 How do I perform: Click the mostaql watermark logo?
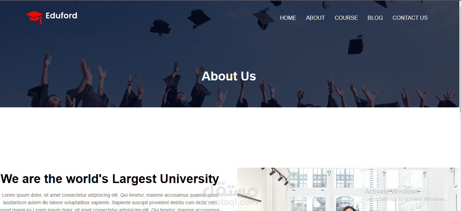coord(230,196)
